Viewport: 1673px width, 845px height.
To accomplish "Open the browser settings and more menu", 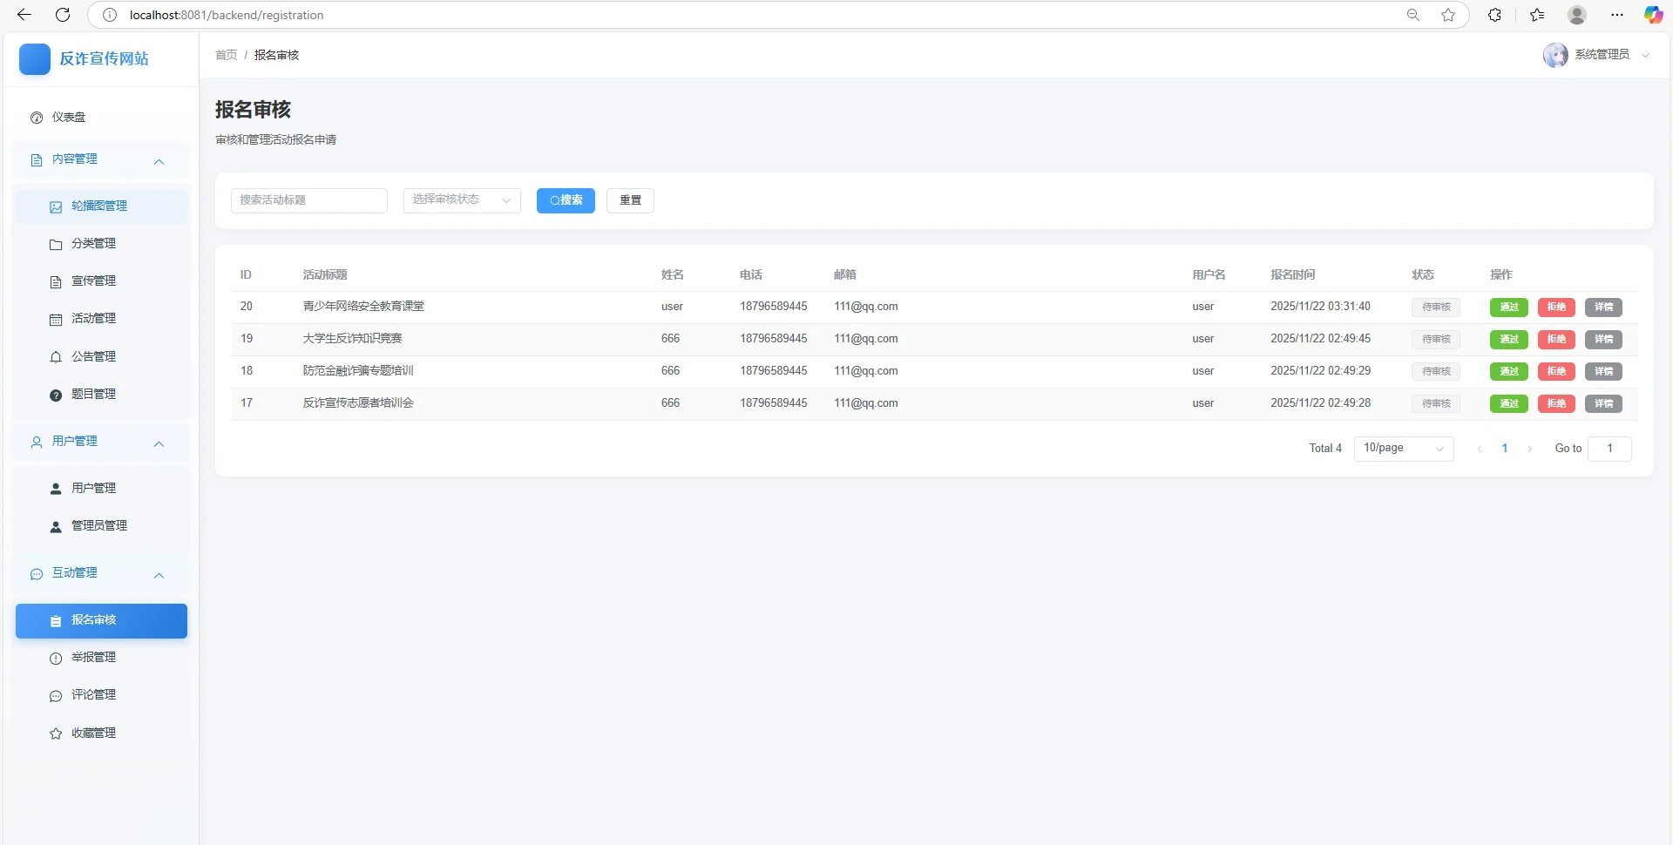I will (x=1617, y=15).
